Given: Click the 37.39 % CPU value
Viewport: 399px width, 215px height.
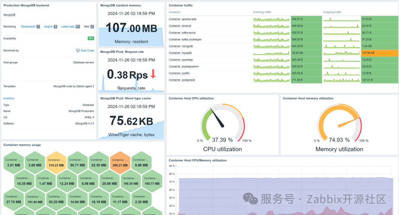Looking at the screenshot, I should pos(222,140).
